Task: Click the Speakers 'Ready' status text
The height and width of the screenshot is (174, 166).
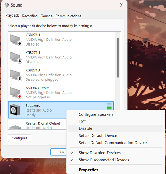Action: pos(30,115)
